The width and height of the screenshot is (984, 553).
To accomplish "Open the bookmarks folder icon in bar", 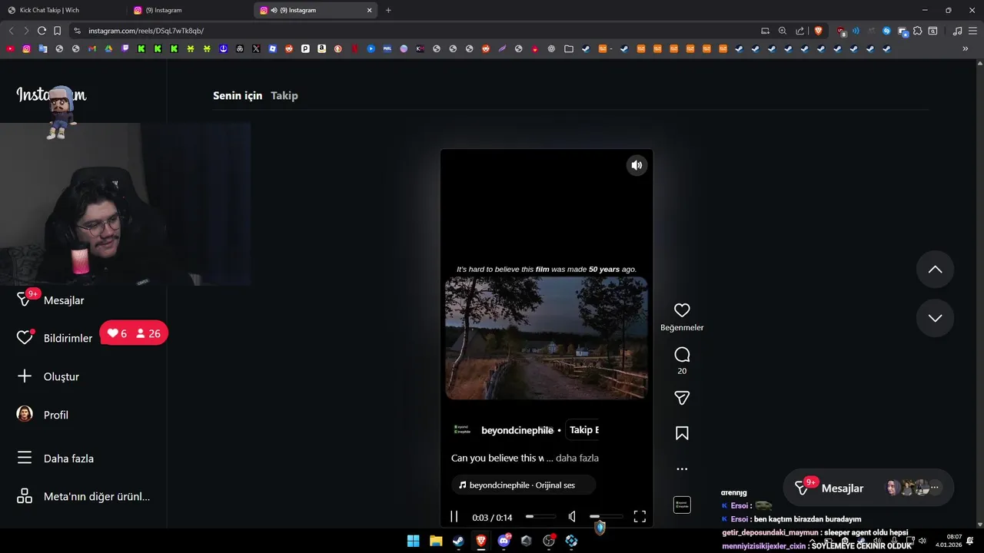I will (569, 48).
